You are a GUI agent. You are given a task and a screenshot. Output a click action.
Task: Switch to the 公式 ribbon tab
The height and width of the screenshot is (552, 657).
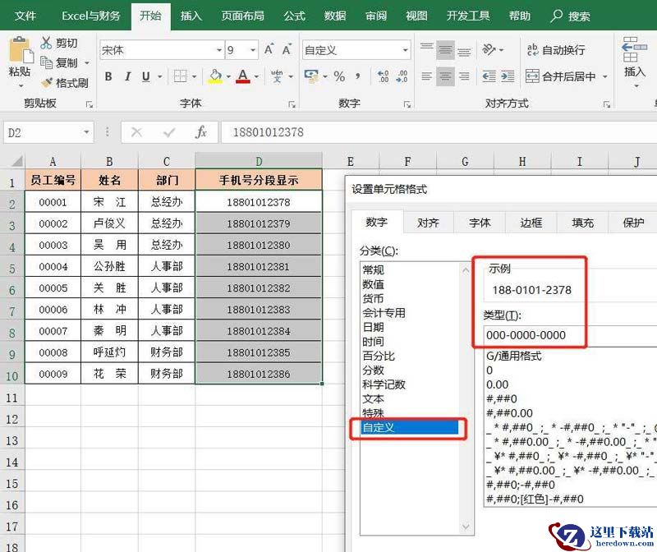[295, 16]
